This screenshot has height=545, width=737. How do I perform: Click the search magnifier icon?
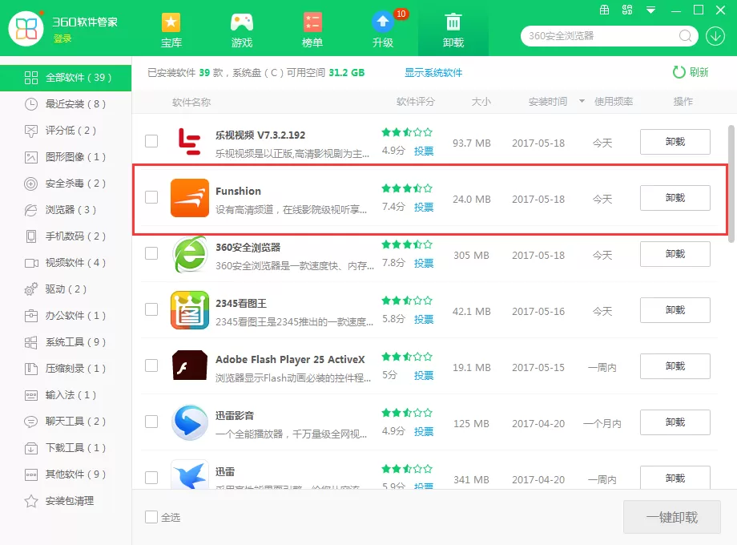(686, 36)
